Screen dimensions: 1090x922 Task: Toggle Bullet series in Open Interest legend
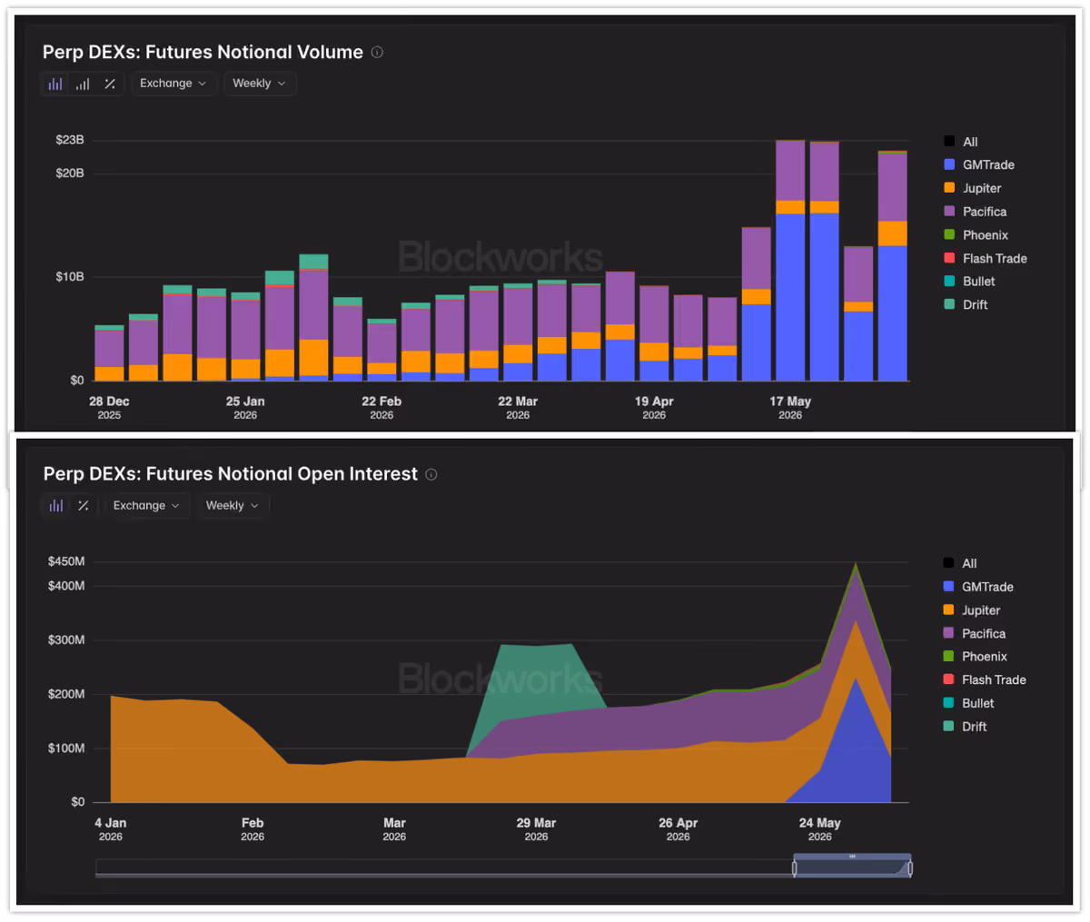[968, 703]
